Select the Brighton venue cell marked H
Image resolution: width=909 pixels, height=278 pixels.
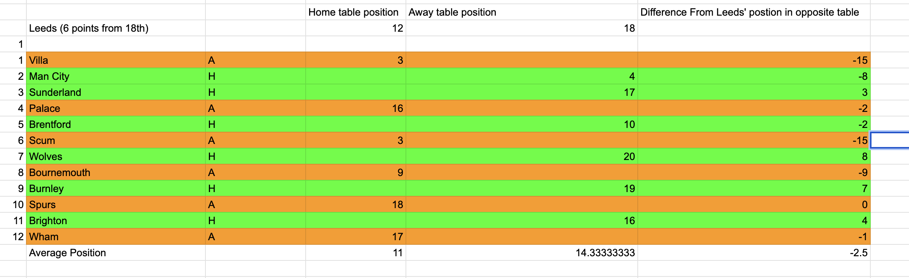255,221
